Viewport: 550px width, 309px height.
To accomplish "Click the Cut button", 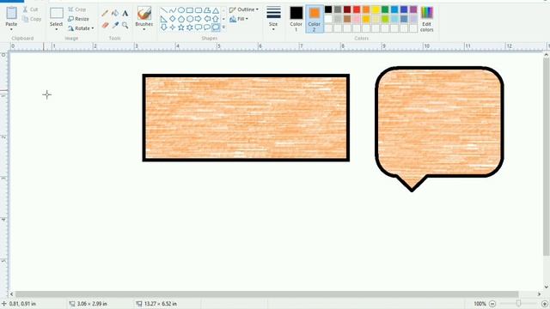I will tap(31, 9).
